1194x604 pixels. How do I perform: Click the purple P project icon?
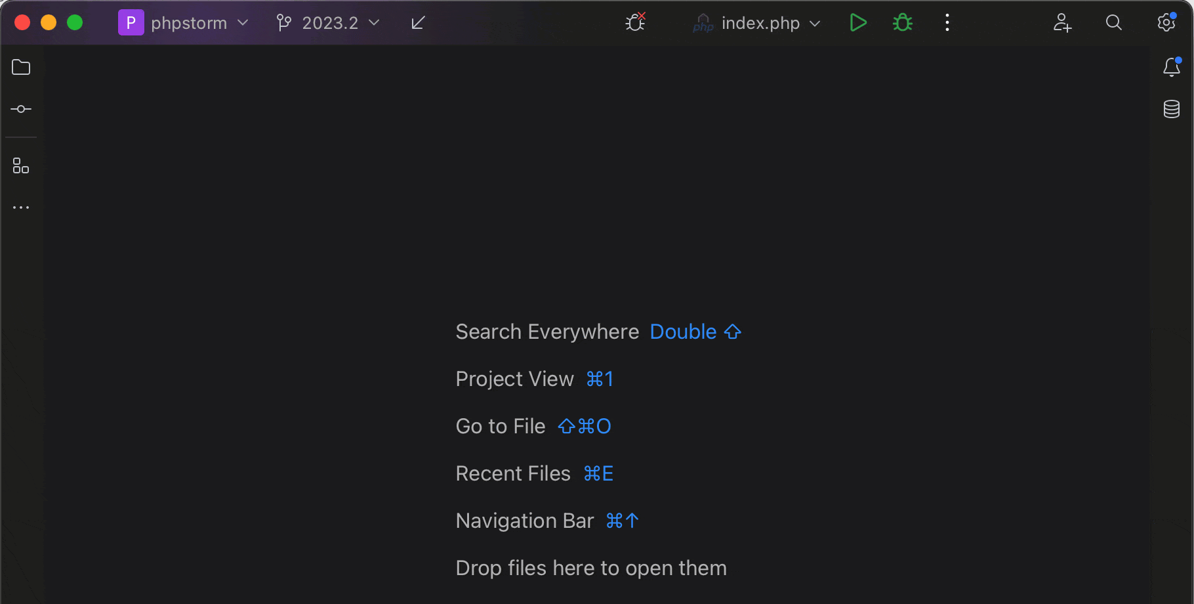(x=131, y=23)
